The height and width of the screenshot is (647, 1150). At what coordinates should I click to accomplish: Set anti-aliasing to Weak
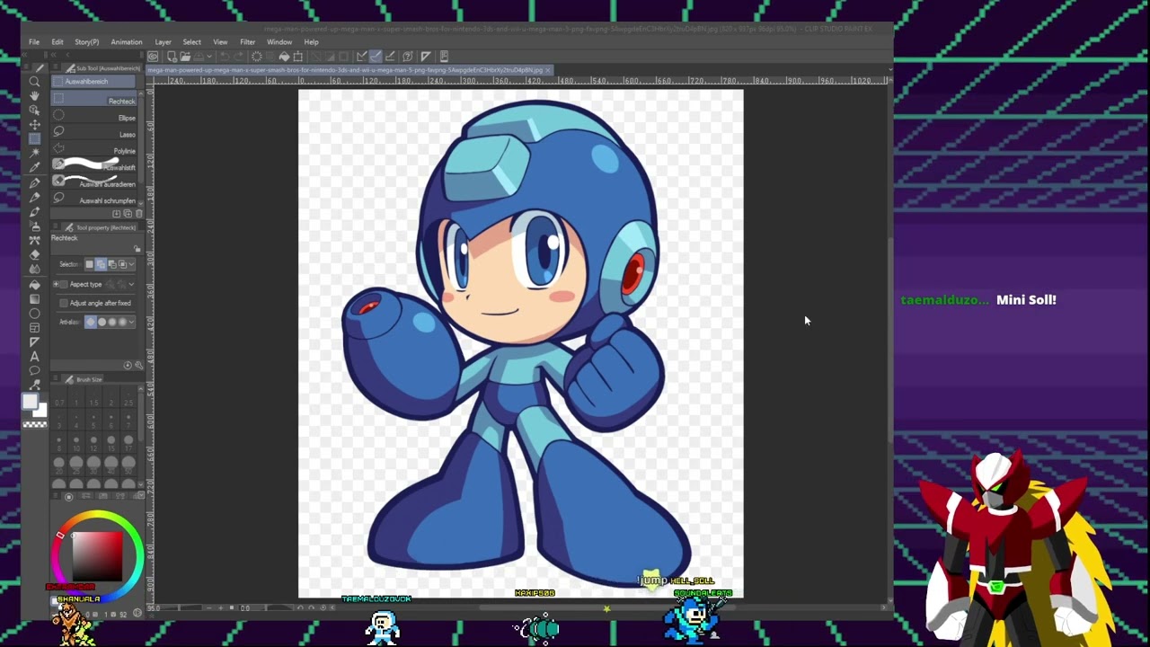coord(102,323)
